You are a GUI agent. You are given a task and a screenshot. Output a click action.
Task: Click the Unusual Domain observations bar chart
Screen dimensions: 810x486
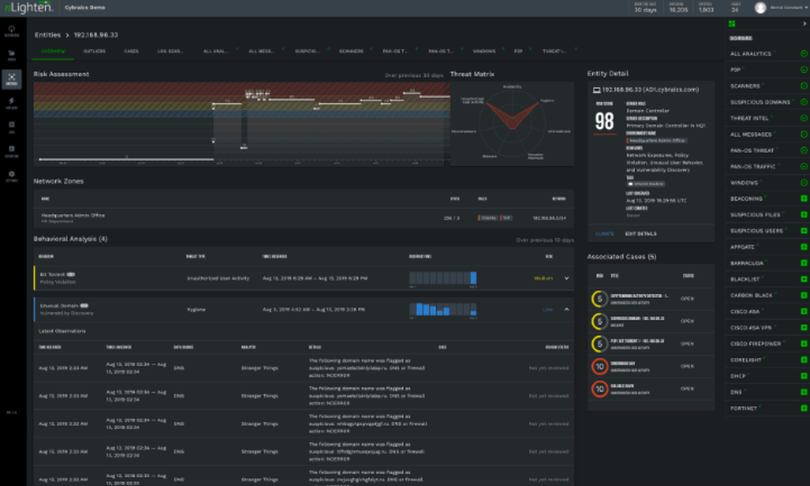click(444, 309)
